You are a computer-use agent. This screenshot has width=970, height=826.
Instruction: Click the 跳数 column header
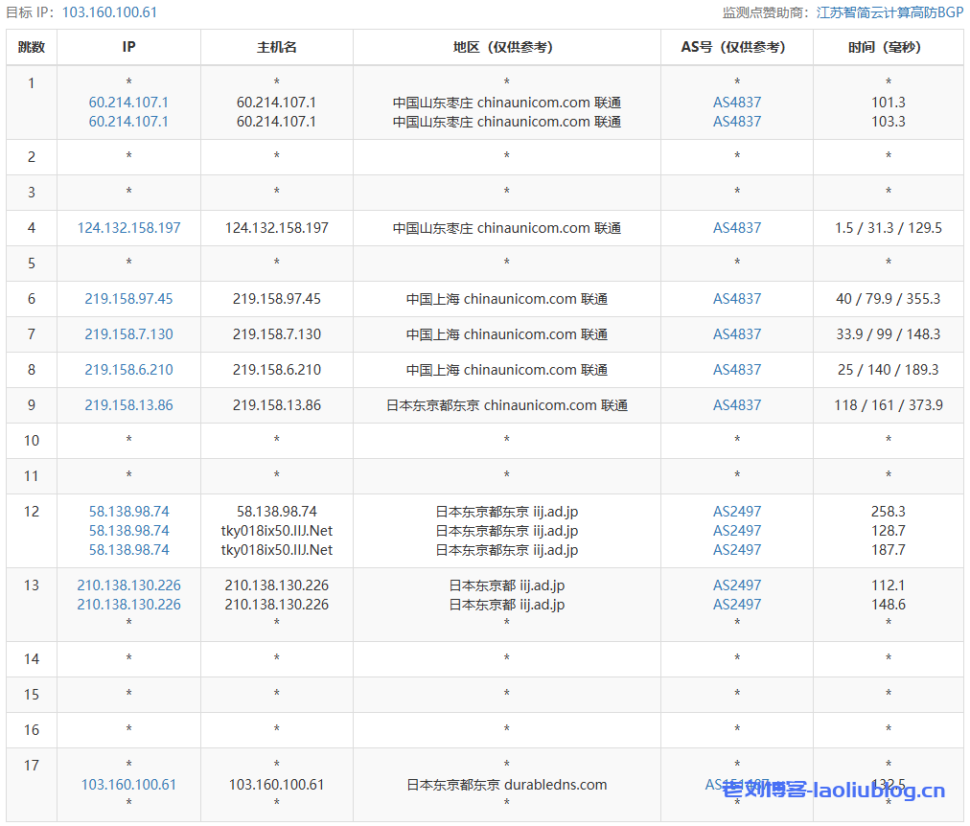pos(32,46)
